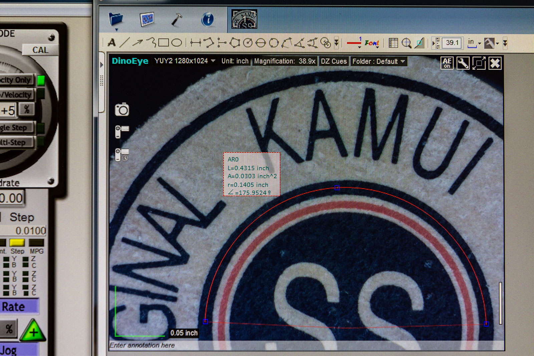534x356 pixels.
Task: Toggle Multi-Step mode button
Action: pyautogui.click(x=17, y=142)
